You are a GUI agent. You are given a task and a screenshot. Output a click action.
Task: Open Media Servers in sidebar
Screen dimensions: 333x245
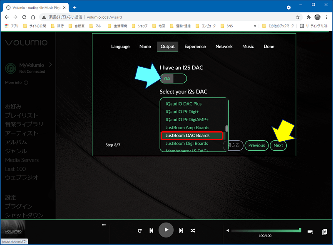click(22, 160)
